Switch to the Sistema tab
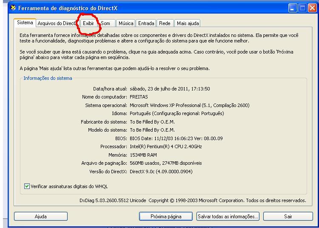 [x=25, y=23]
